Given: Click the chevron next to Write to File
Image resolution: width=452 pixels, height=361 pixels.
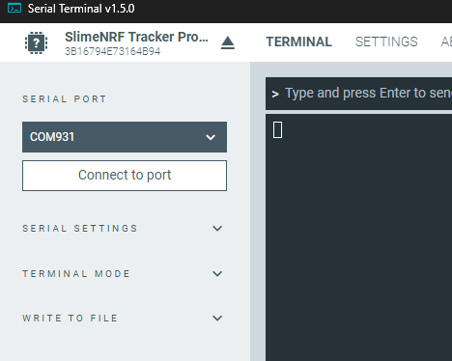Looking at the screenshot, I should [217, 319].
